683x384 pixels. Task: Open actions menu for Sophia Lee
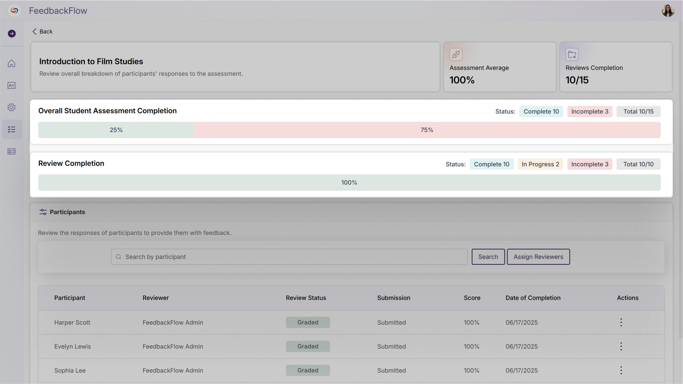[x=621, y=370]
